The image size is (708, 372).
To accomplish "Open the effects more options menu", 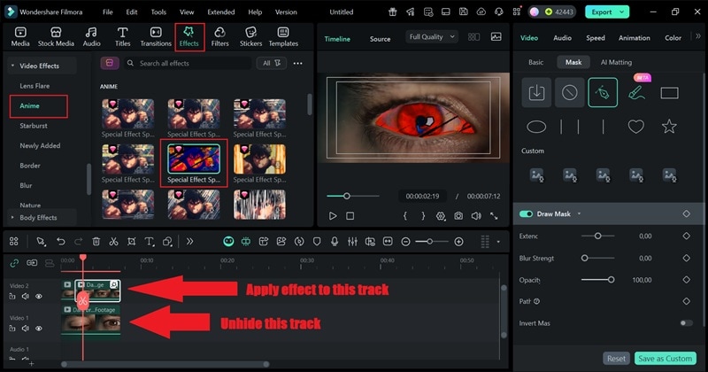I will [298, 63].
